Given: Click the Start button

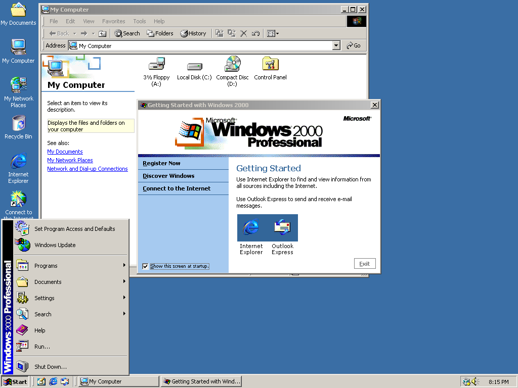Looking at the screenshot, I should [x=15, y=382].
